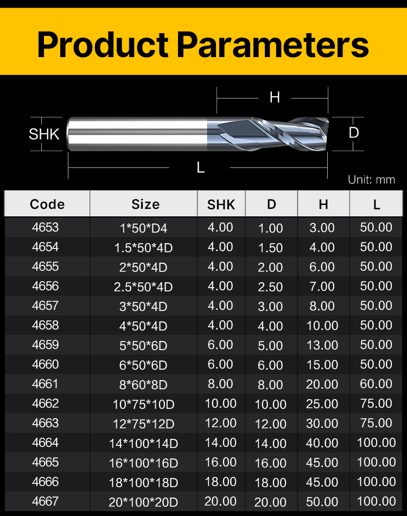Pick product code 4667 in the last row
407x516 pixels.
46,501
